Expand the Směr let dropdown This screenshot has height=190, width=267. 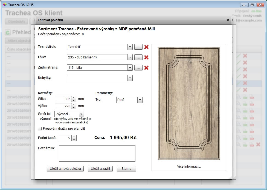[x=81, y=114]
